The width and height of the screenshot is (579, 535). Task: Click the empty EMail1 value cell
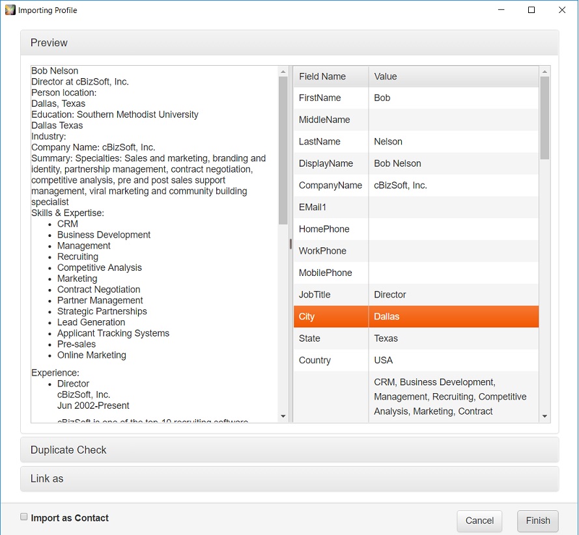click(x=454, y=207)
